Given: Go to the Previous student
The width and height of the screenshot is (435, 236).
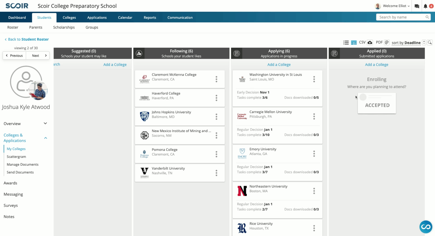Looking at the screenshot, I should [x=14, y=55].
